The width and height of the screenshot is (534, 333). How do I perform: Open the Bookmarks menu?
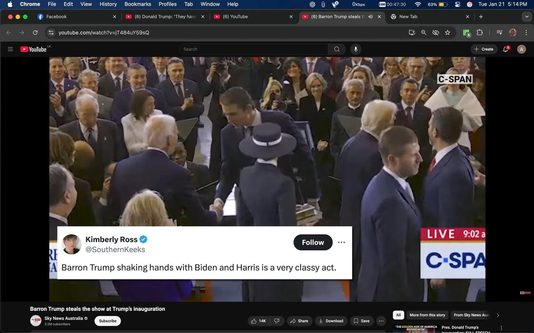[137, 4]
